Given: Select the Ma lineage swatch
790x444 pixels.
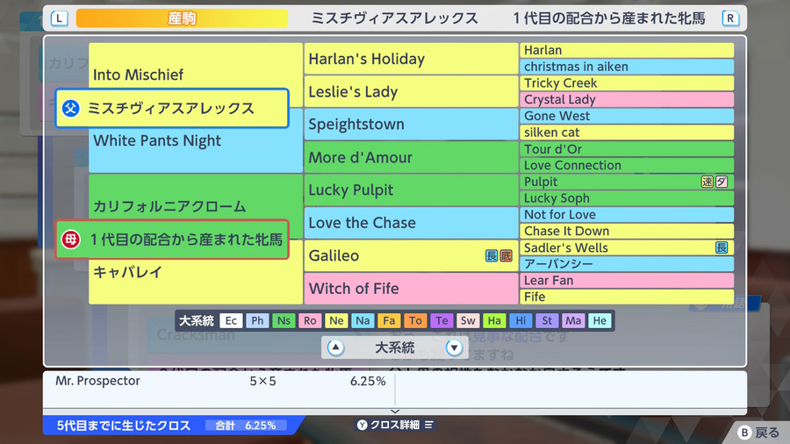Looking at the screenshot, I should coord(573,320).
